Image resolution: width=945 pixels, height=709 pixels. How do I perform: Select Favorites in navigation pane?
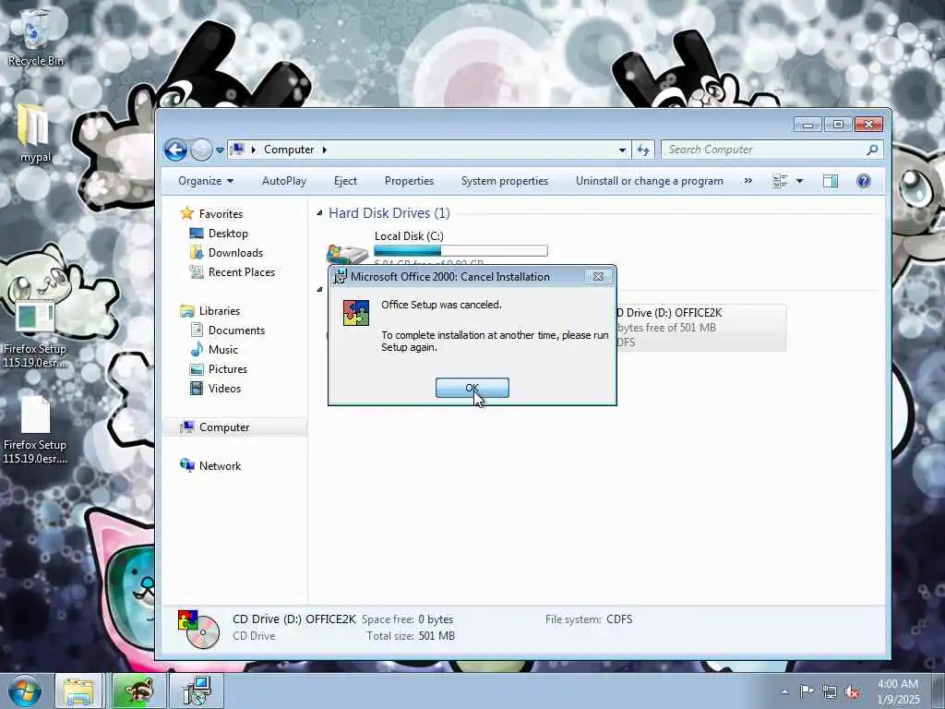point(221,214)
